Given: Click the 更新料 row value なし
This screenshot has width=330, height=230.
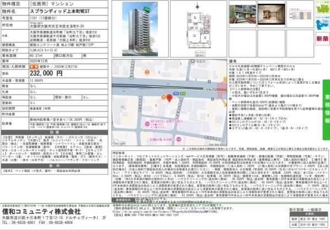Looking at the screenshot, I should click(32, 103).
